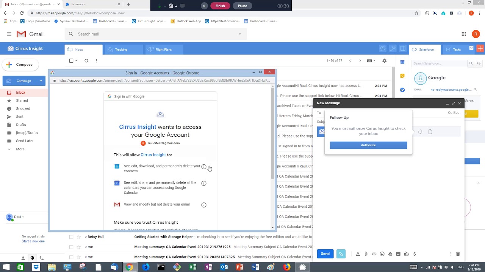This screenshot has height=272, width=485.
Task: Click the no-reply@accounts.google email link
Action: pos(451,90)
